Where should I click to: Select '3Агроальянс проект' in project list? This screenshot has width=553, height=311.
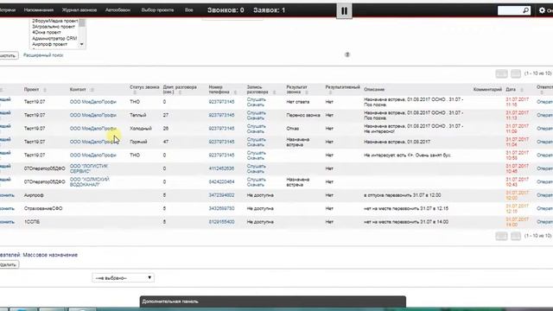click(54, 27)
